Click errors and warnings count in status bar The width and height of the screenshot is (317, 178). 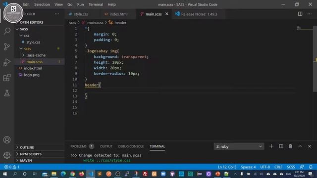[x=12, y=167]
